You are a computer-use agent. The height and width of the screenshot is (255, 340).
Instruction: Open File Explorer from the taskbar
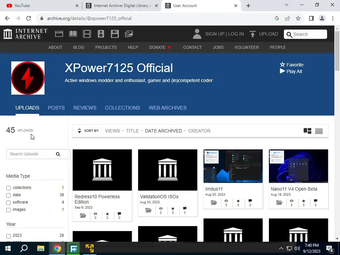pyautogui.click(x=41, y=248)
